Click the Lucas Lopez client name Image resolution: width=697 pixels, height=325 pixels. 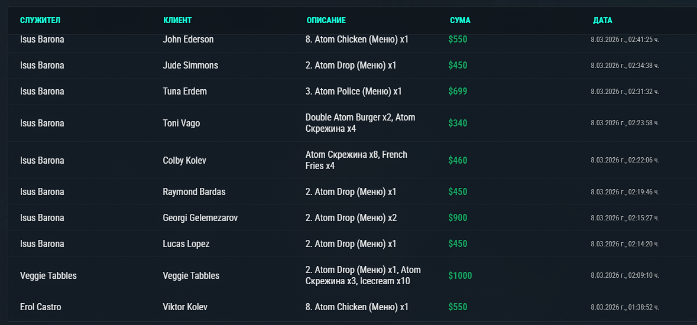[x=186, y=243]
